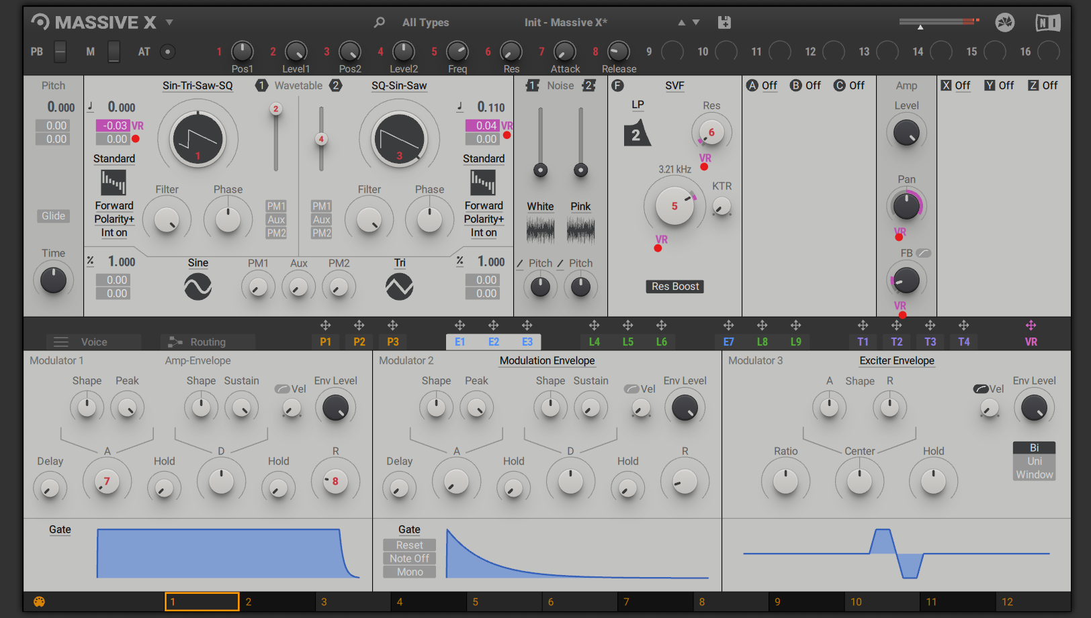Click PM1 button on oscillator 1
Image resolution: width=1091 pixels, height=618 pixels.
276,206
